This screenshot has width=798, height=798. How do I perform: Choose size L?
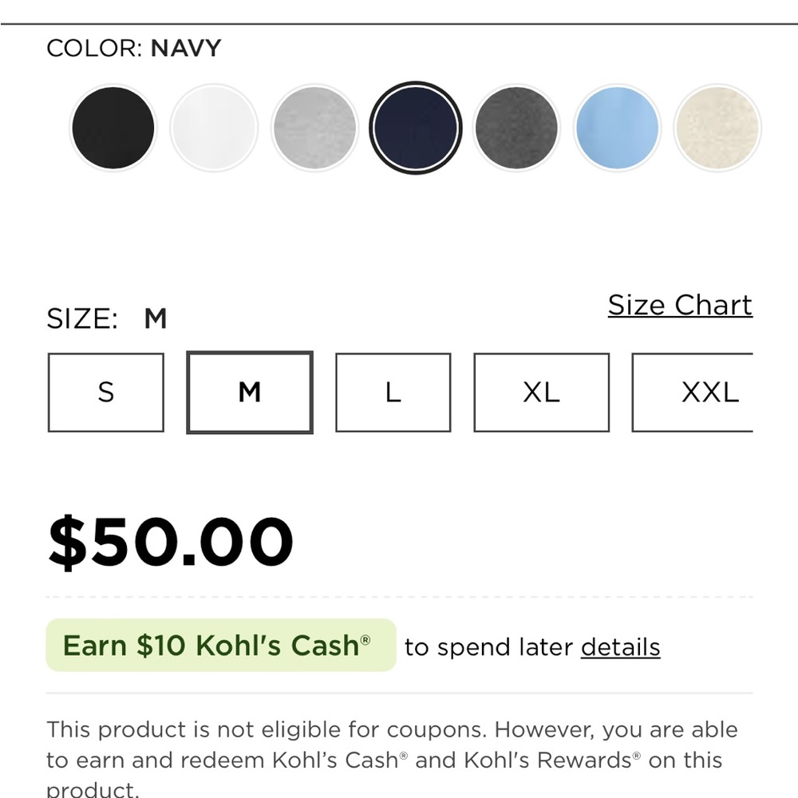pos(393,393)
